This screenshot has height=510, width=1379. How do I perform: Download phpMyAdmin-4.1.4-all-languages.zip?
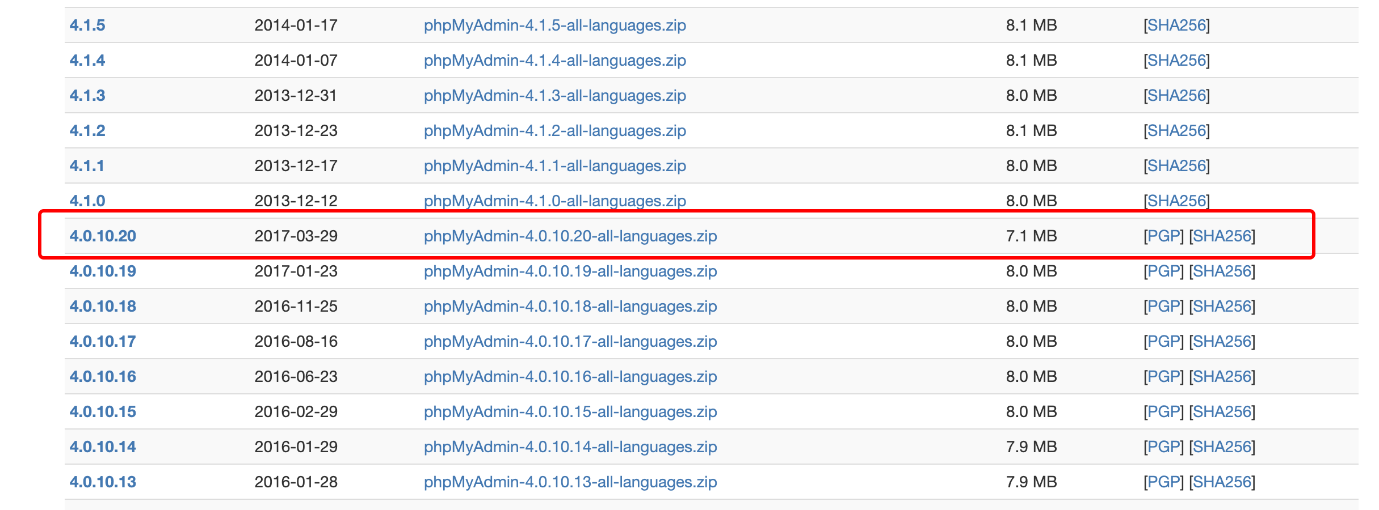point(555,60)
